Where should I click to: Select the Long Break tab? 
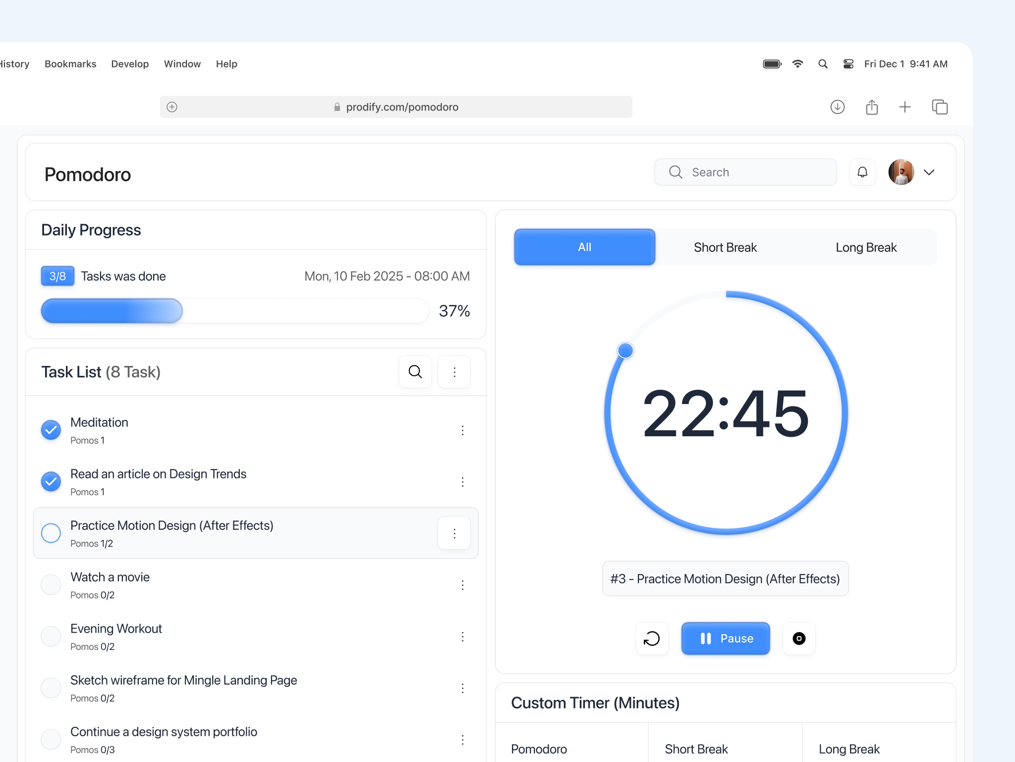coord(866,247)
